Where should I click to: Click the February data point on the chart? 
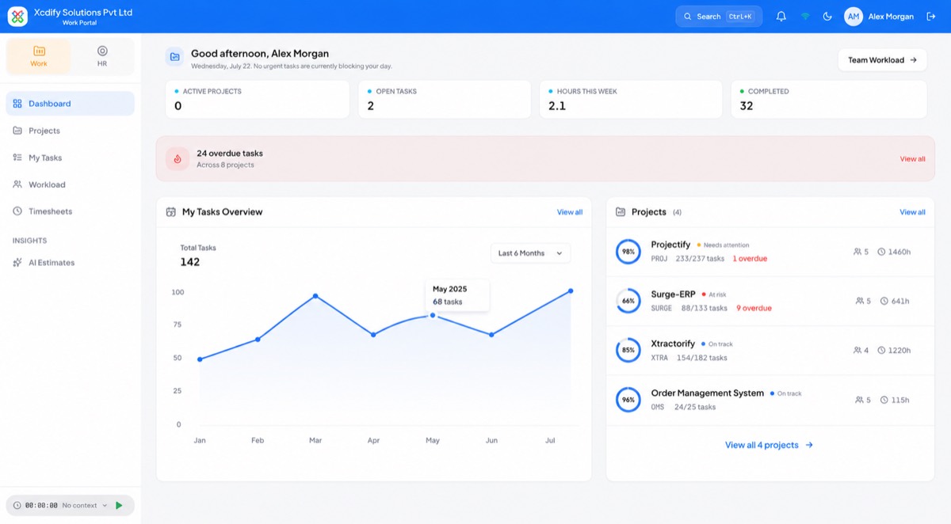(258, 340)
